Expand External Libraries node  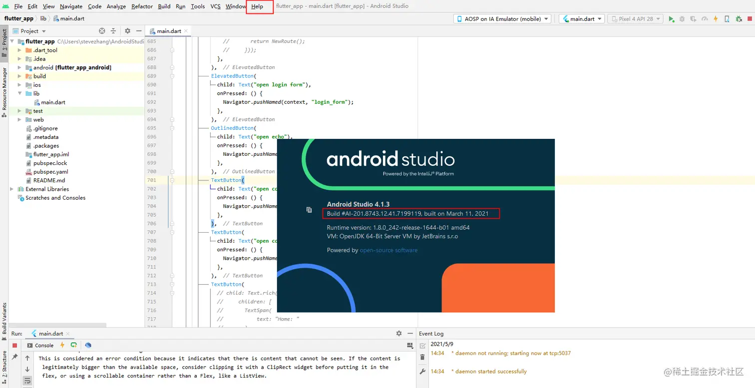12,189
